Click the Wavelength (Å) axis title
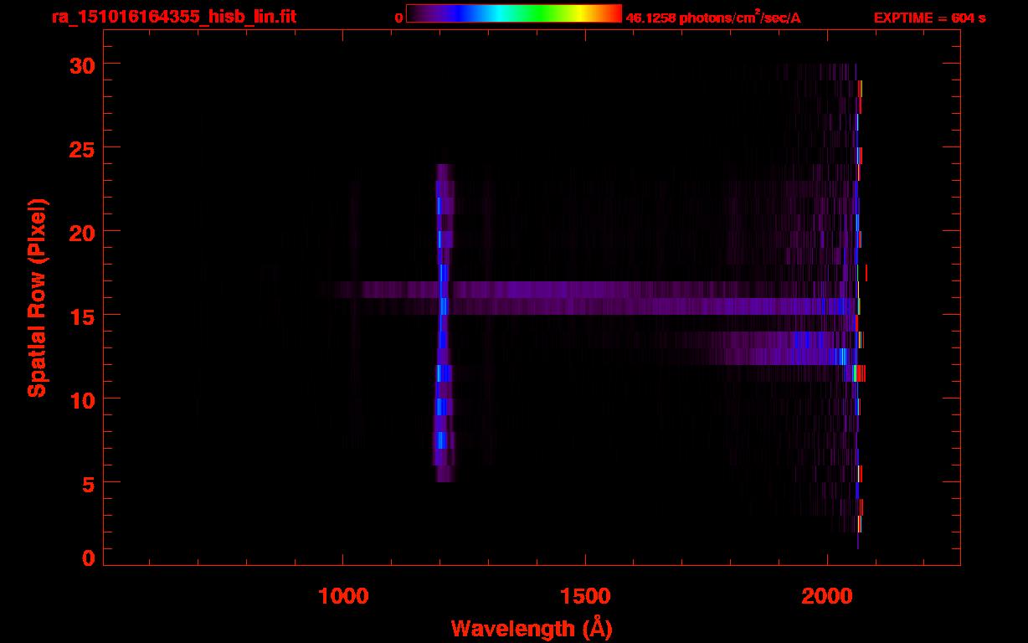Screen dimensions: 1028x643 coord(532,627)
